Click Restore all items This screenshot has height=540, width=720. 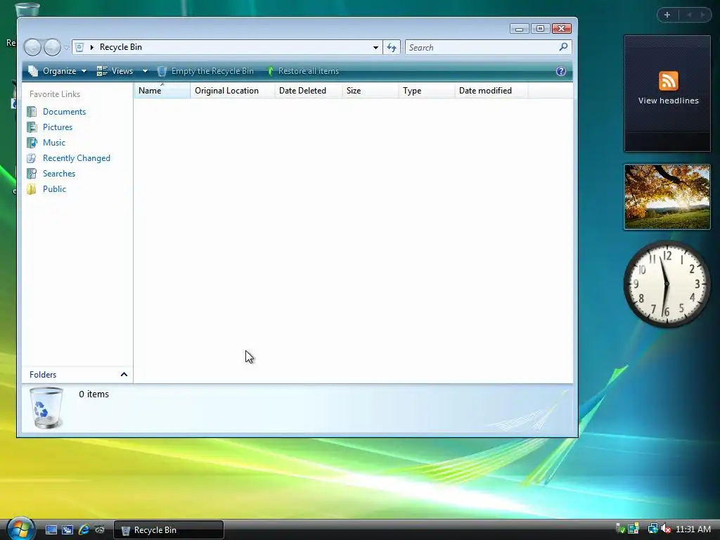click(x=303, y=71)
